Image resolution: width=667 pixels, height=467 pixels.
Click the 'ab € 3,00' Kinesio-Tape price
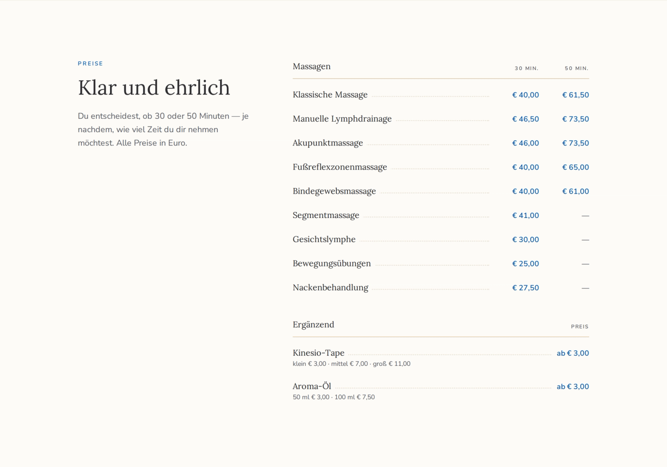pos(573,353)
